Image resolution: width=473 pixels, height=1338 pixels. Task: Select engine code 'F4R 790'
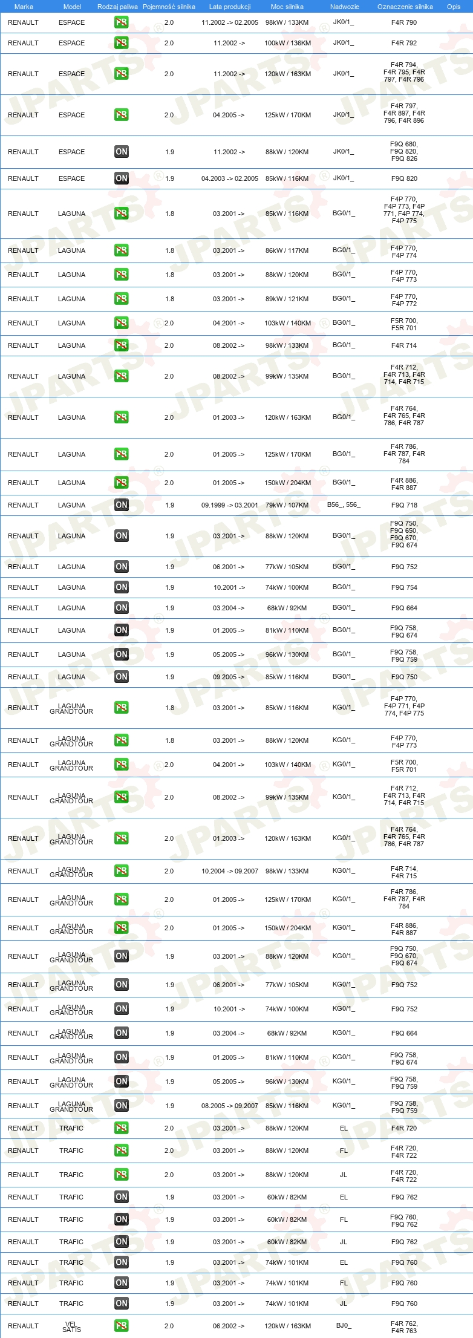404,22
